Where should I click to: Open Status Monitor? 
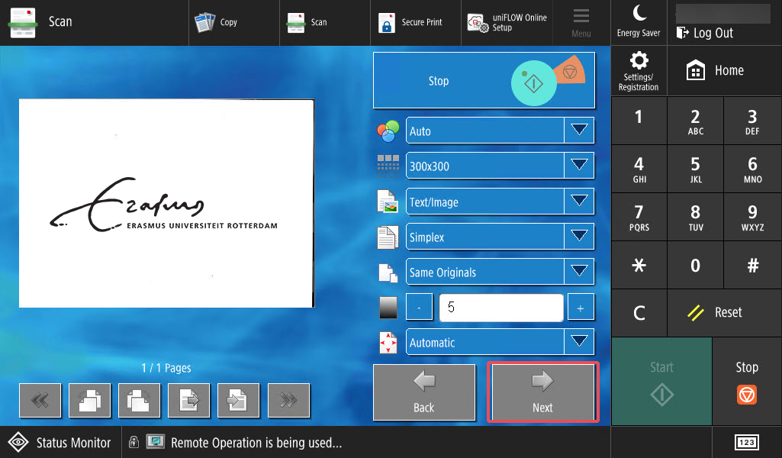(60, 442)
